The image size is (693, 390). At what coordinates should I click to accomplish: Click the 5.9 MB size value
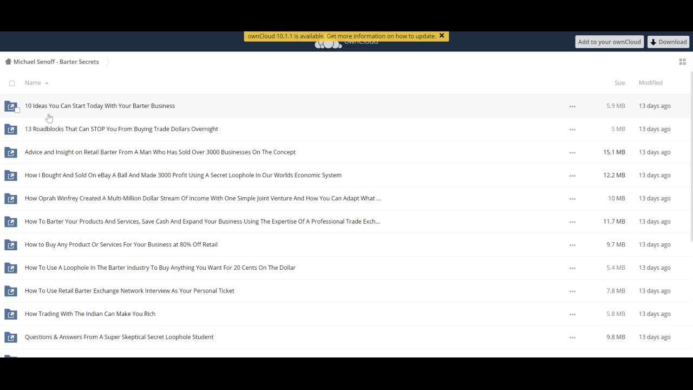[616, 106]
